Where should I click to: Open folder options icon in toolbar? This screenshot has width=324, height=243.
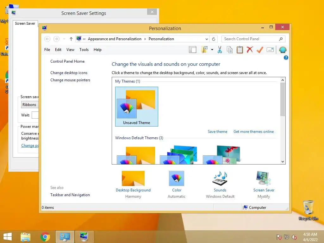(204, 50)
